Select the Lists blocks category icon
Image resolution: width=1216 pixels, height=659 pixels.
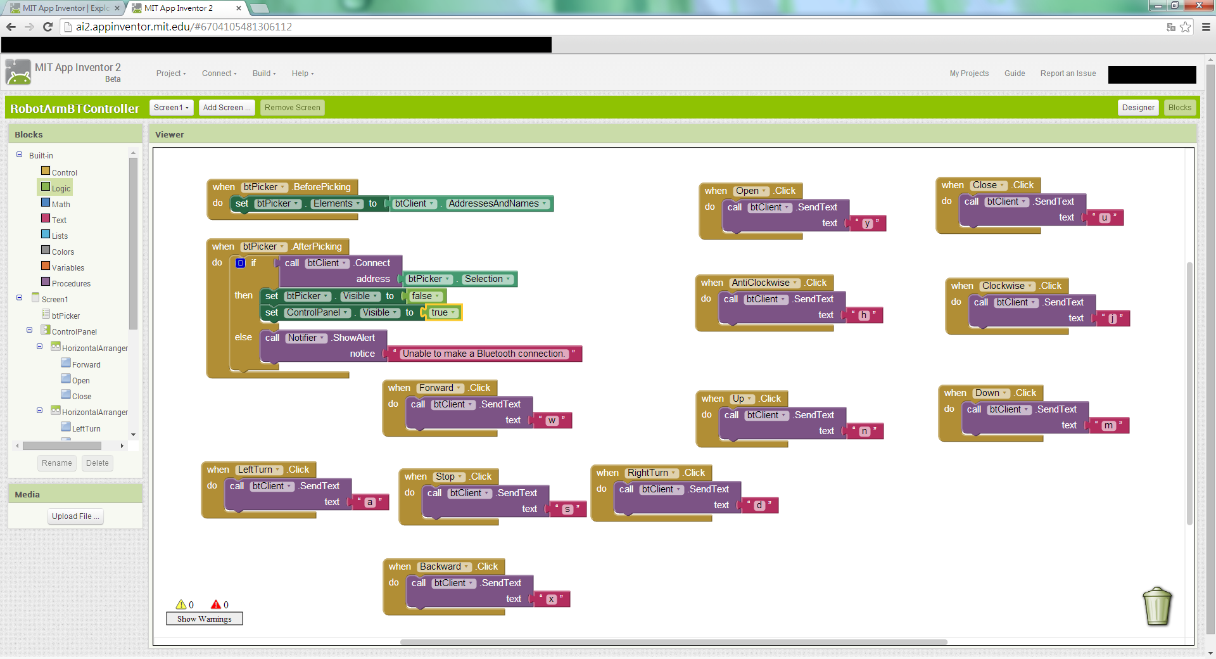click(46, 234)
